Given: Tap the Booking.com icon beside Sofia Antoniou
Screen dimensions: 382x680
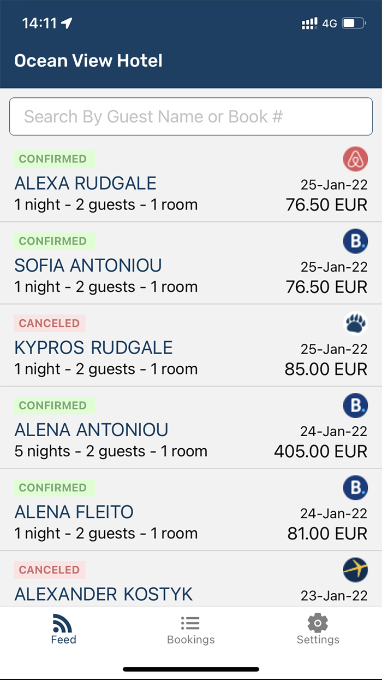Looking at the screenshot, I should pyautogui.click(x=355, y=242).
